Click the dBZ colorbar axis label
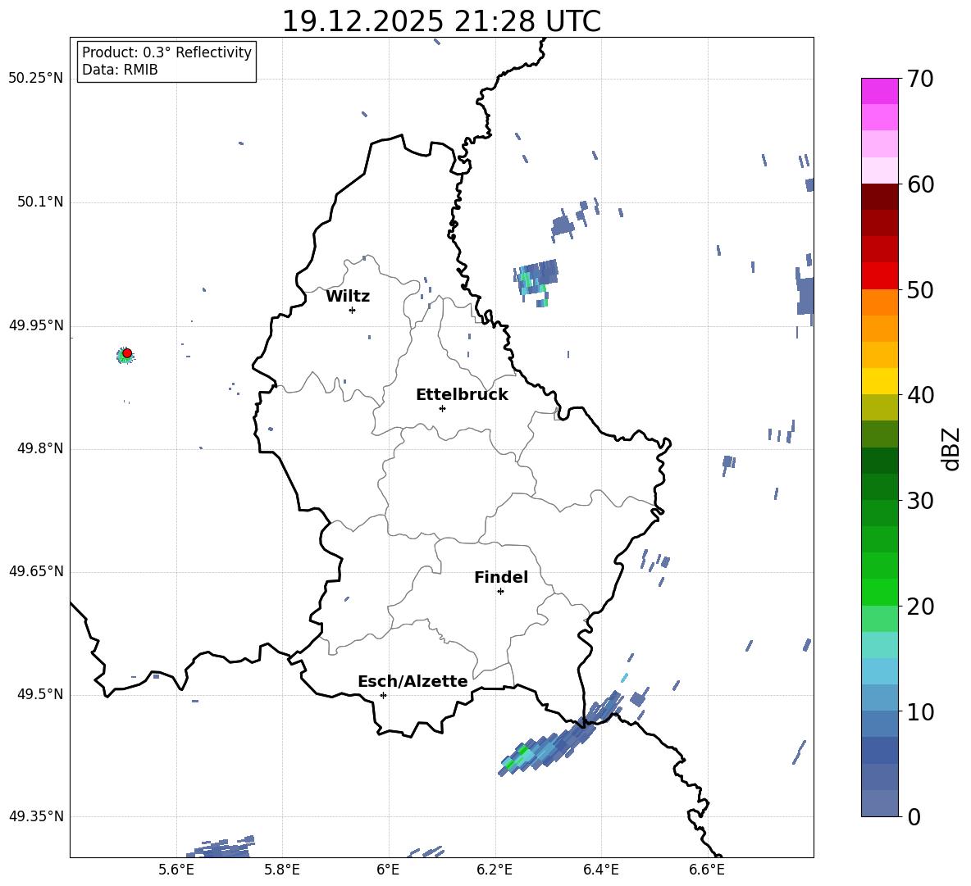This screenshot has width=971, height=886. [x=950, y=448]
